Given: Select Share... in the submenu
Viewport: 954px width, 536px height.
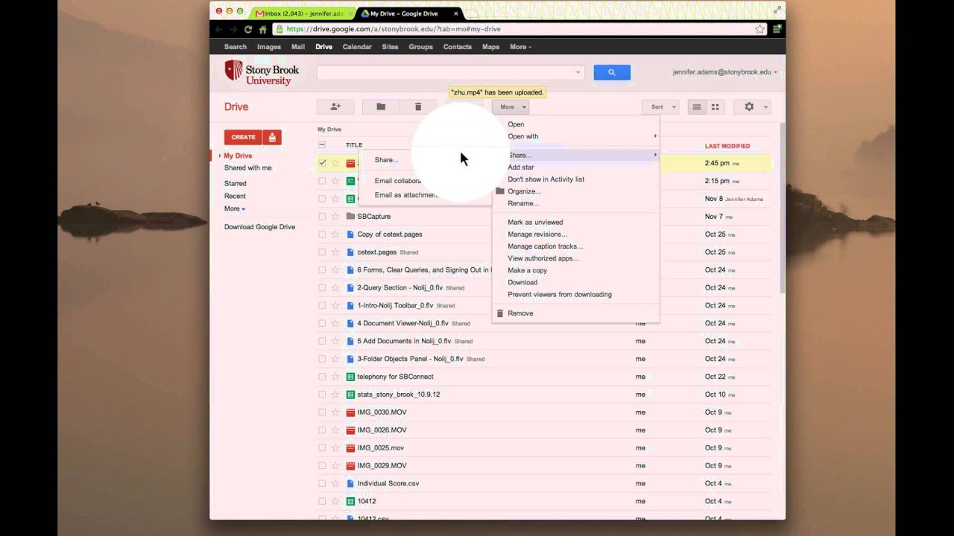Looking at the screenshot, I should [386, 160].
